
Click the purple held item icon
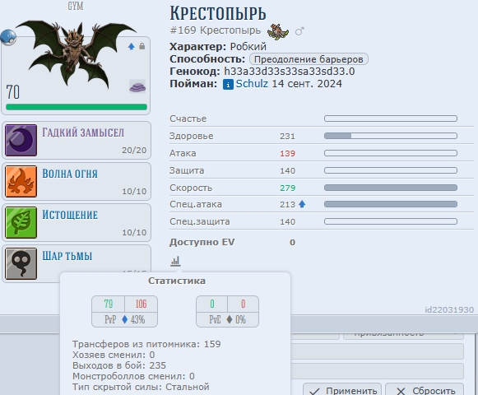pyautogui.click(x=137, y=86)
